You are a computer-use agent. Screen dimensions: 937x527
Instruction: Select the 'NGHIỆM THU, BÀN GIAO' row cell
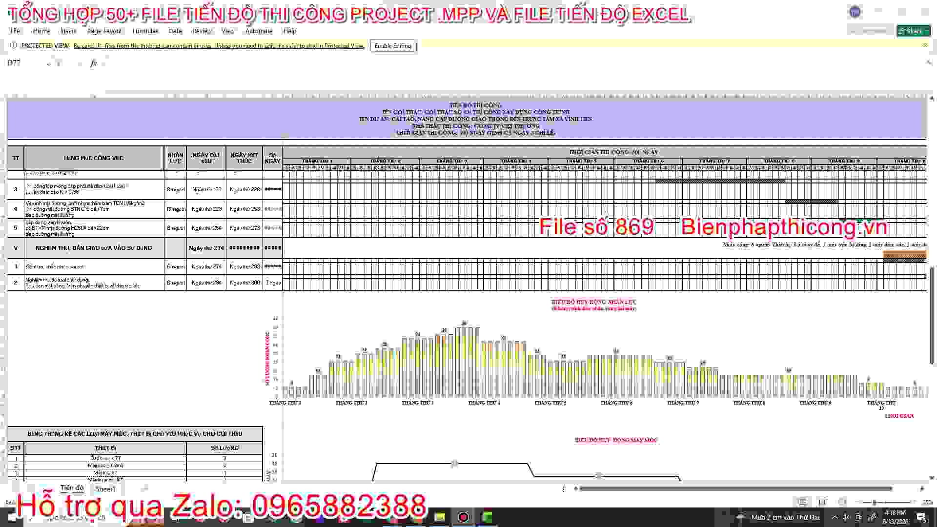pos(94,248)
